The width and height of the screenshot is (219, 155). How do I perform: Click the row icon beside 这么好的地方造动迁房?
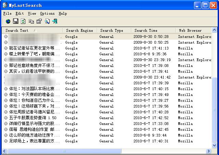click(6, 135)
